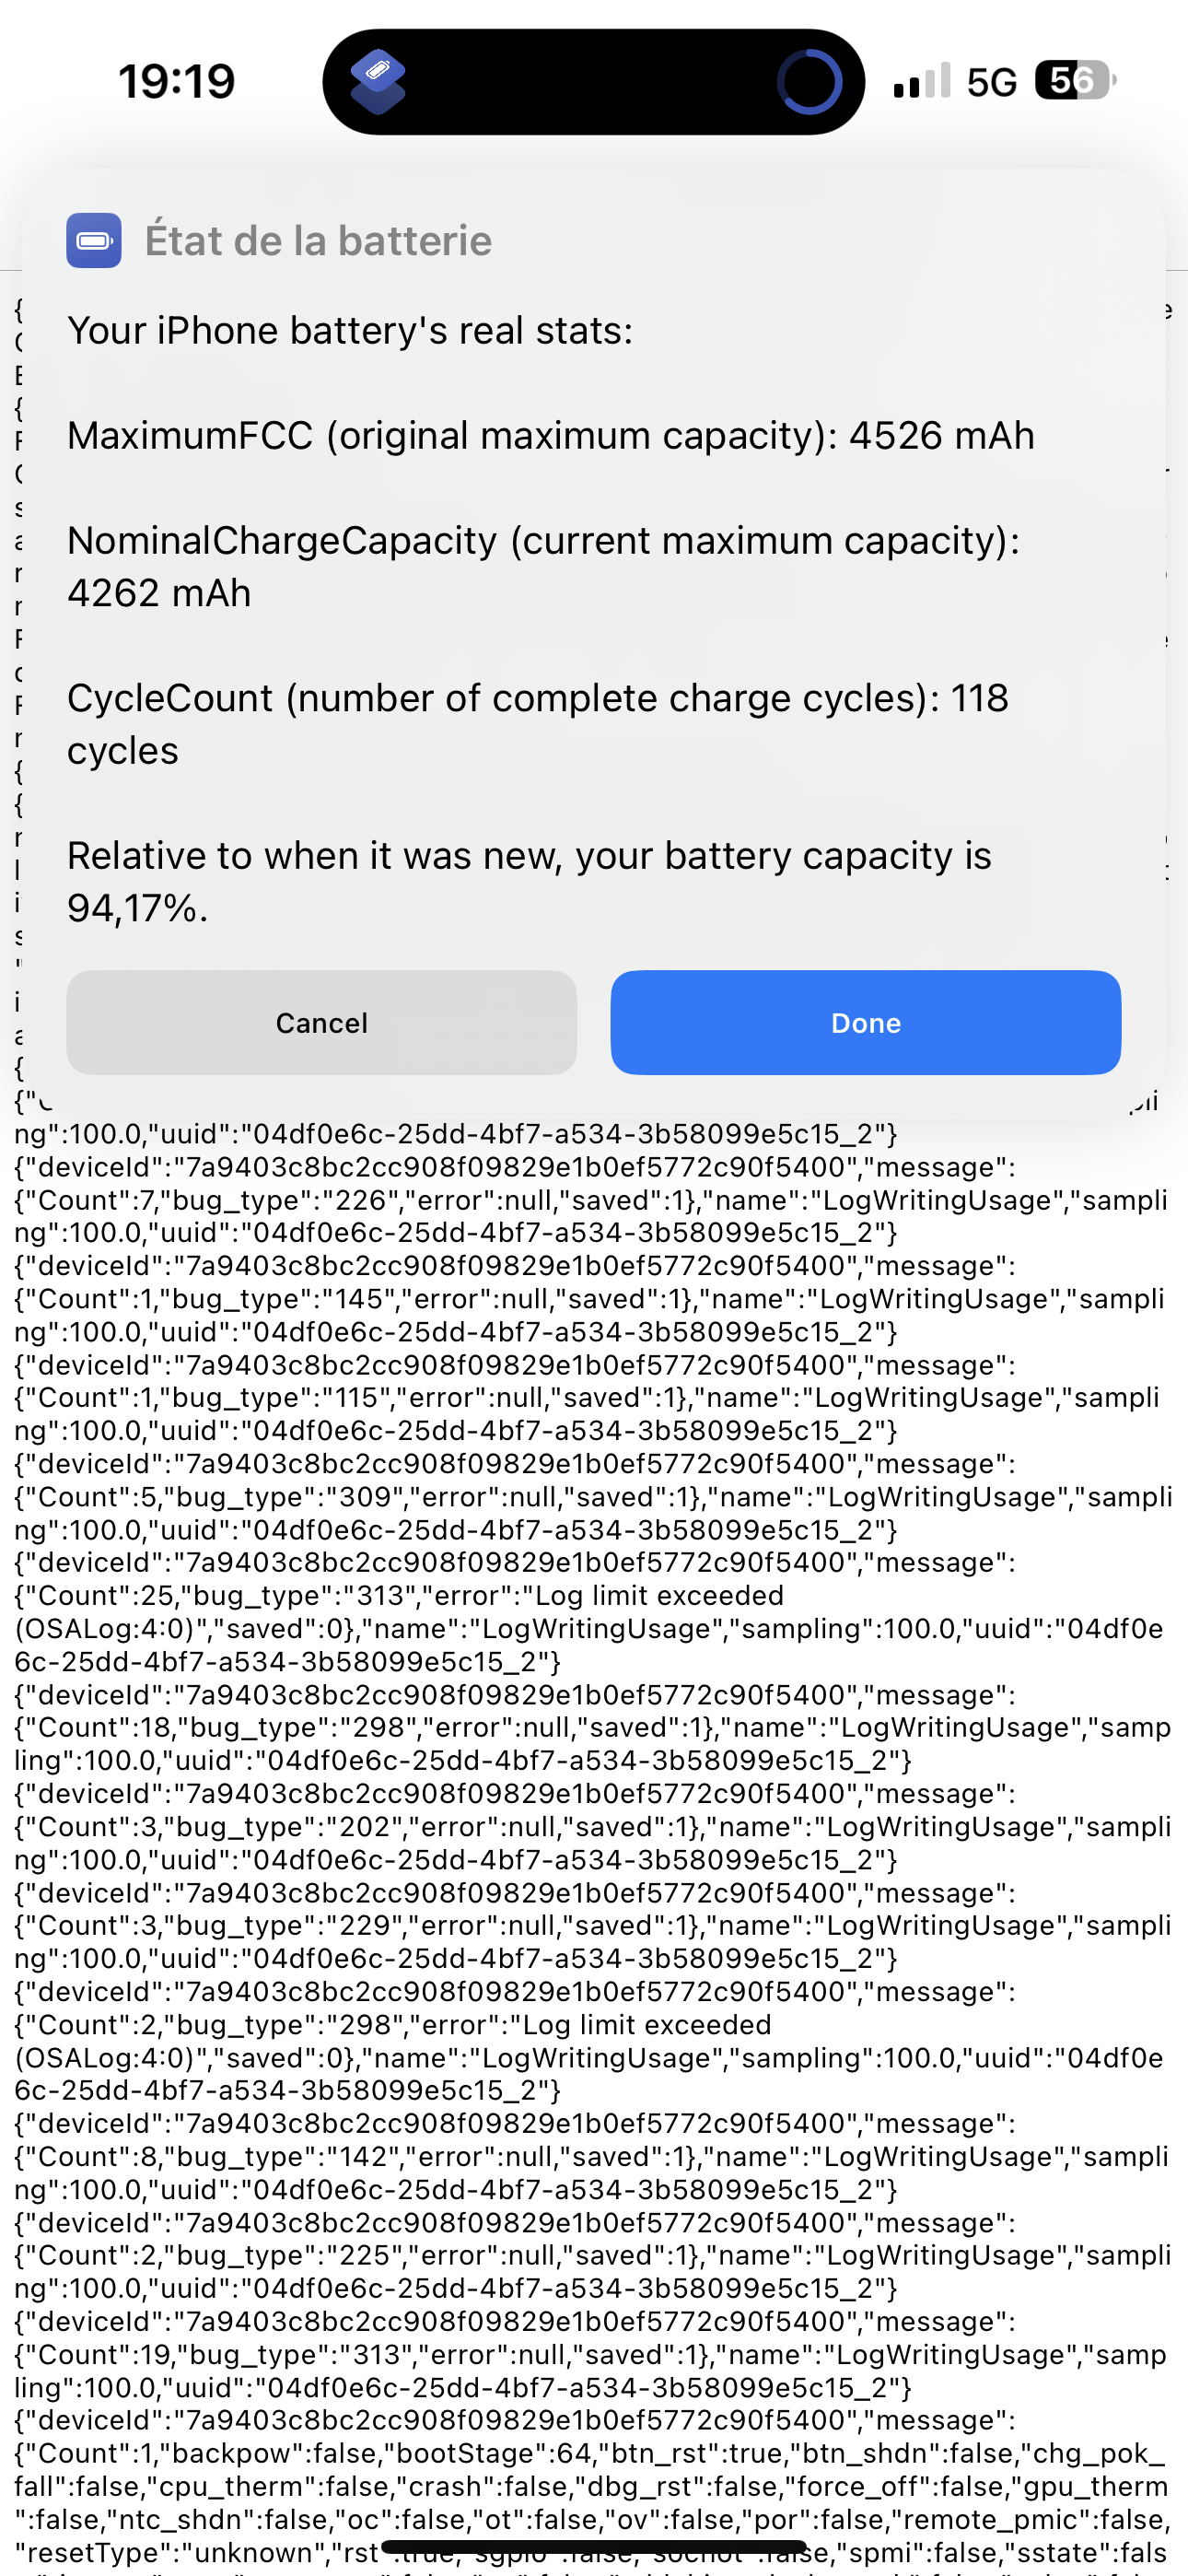Tap the 94,17% battery capacity sentence
This screenshot has height=2576, width=1188.
529,882
